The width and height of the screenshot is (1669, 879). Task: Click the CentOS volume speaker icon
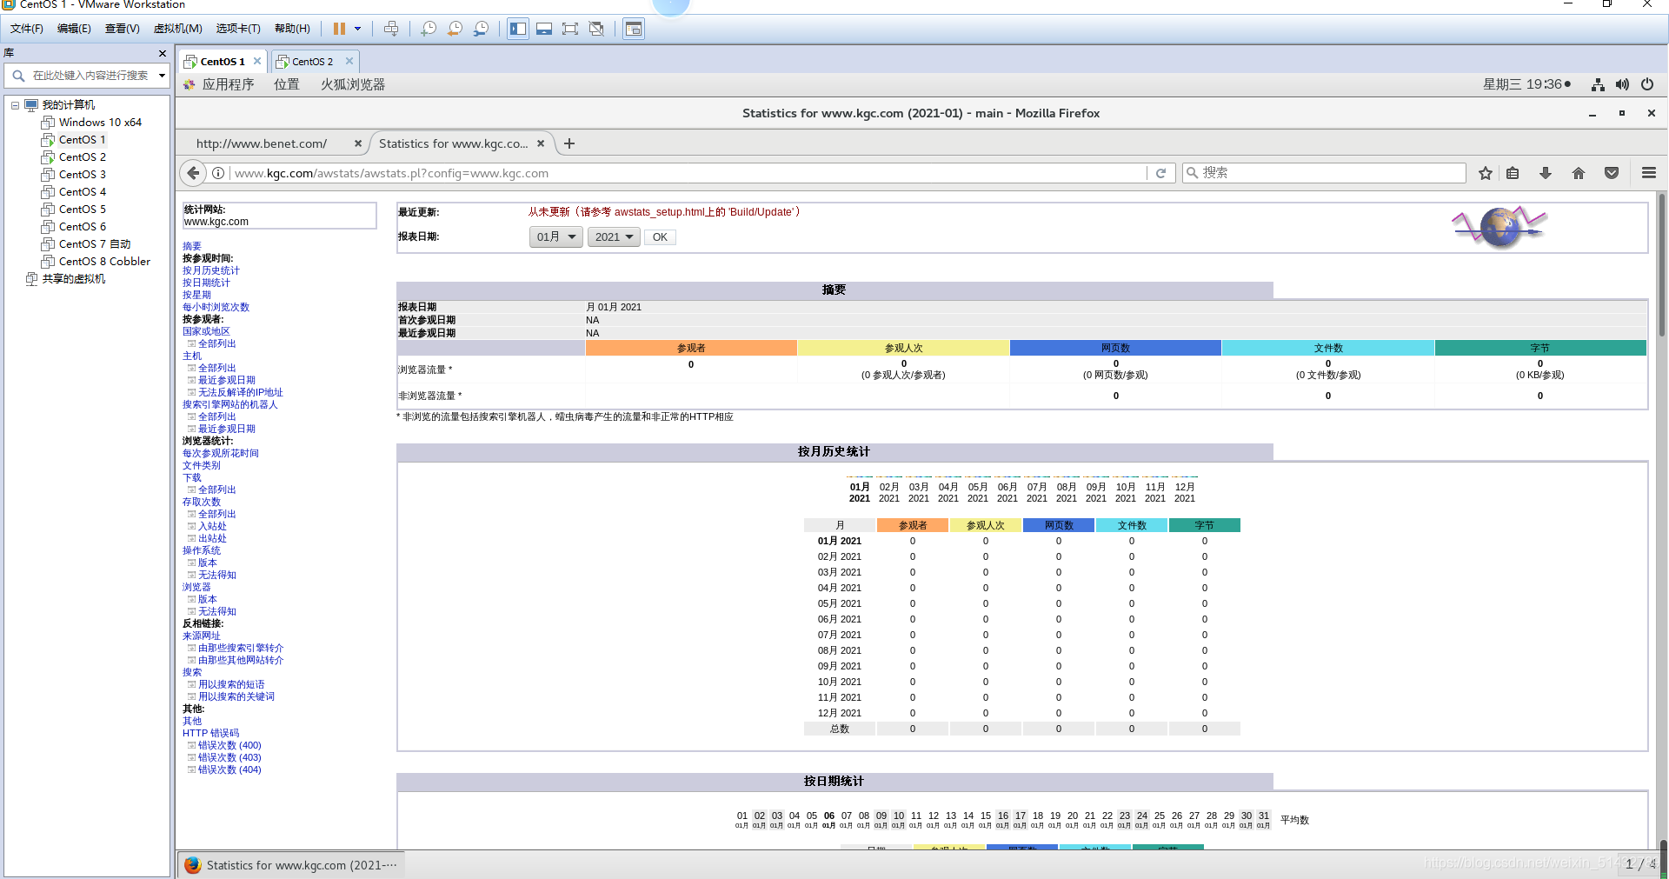pos(1622,84)
